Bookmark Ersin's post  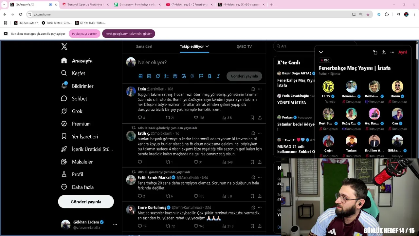252,118
